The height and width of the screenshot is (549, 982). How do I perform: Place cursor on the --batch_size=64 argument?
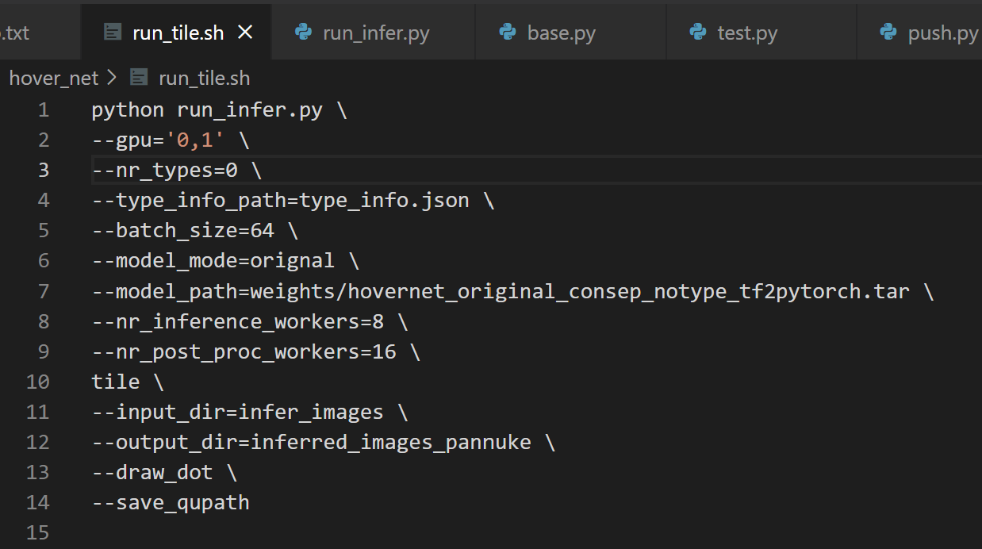(x=182, y=230)
